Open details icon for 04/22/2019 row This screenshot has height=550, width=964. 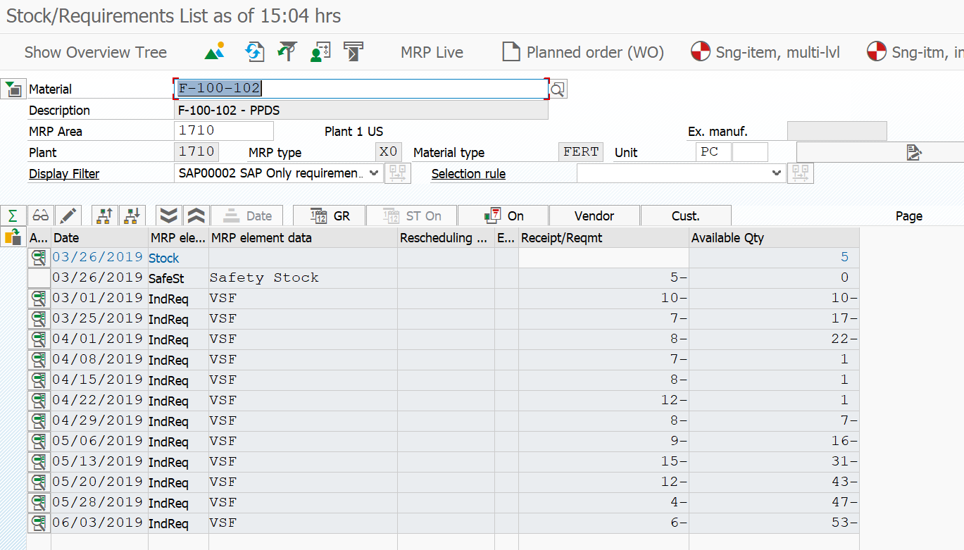39,401
